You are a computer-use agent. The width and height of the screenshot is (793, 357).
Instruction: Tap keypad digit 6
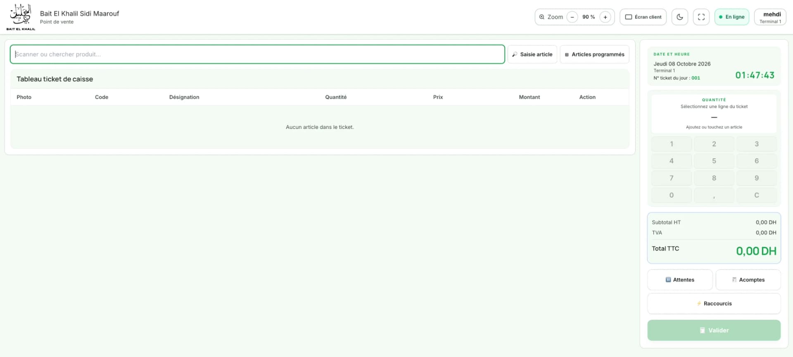(757, 161)
